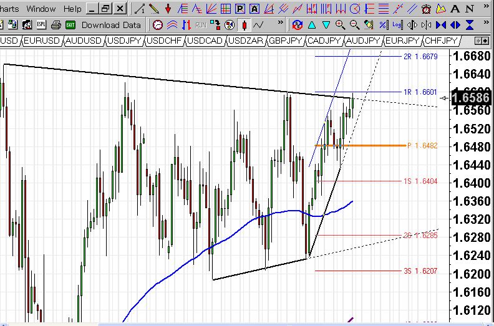
Task: Switch to the AUDUSD tab
Action: click(x=84, y=41)
